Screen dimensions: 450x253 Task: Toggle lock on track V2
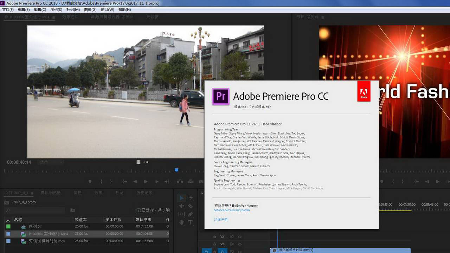(x=214, y=244)
